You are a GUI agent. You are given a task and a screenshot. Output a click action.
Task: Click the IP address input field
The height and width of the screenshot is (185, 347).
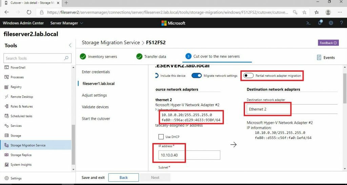[189, 155]
